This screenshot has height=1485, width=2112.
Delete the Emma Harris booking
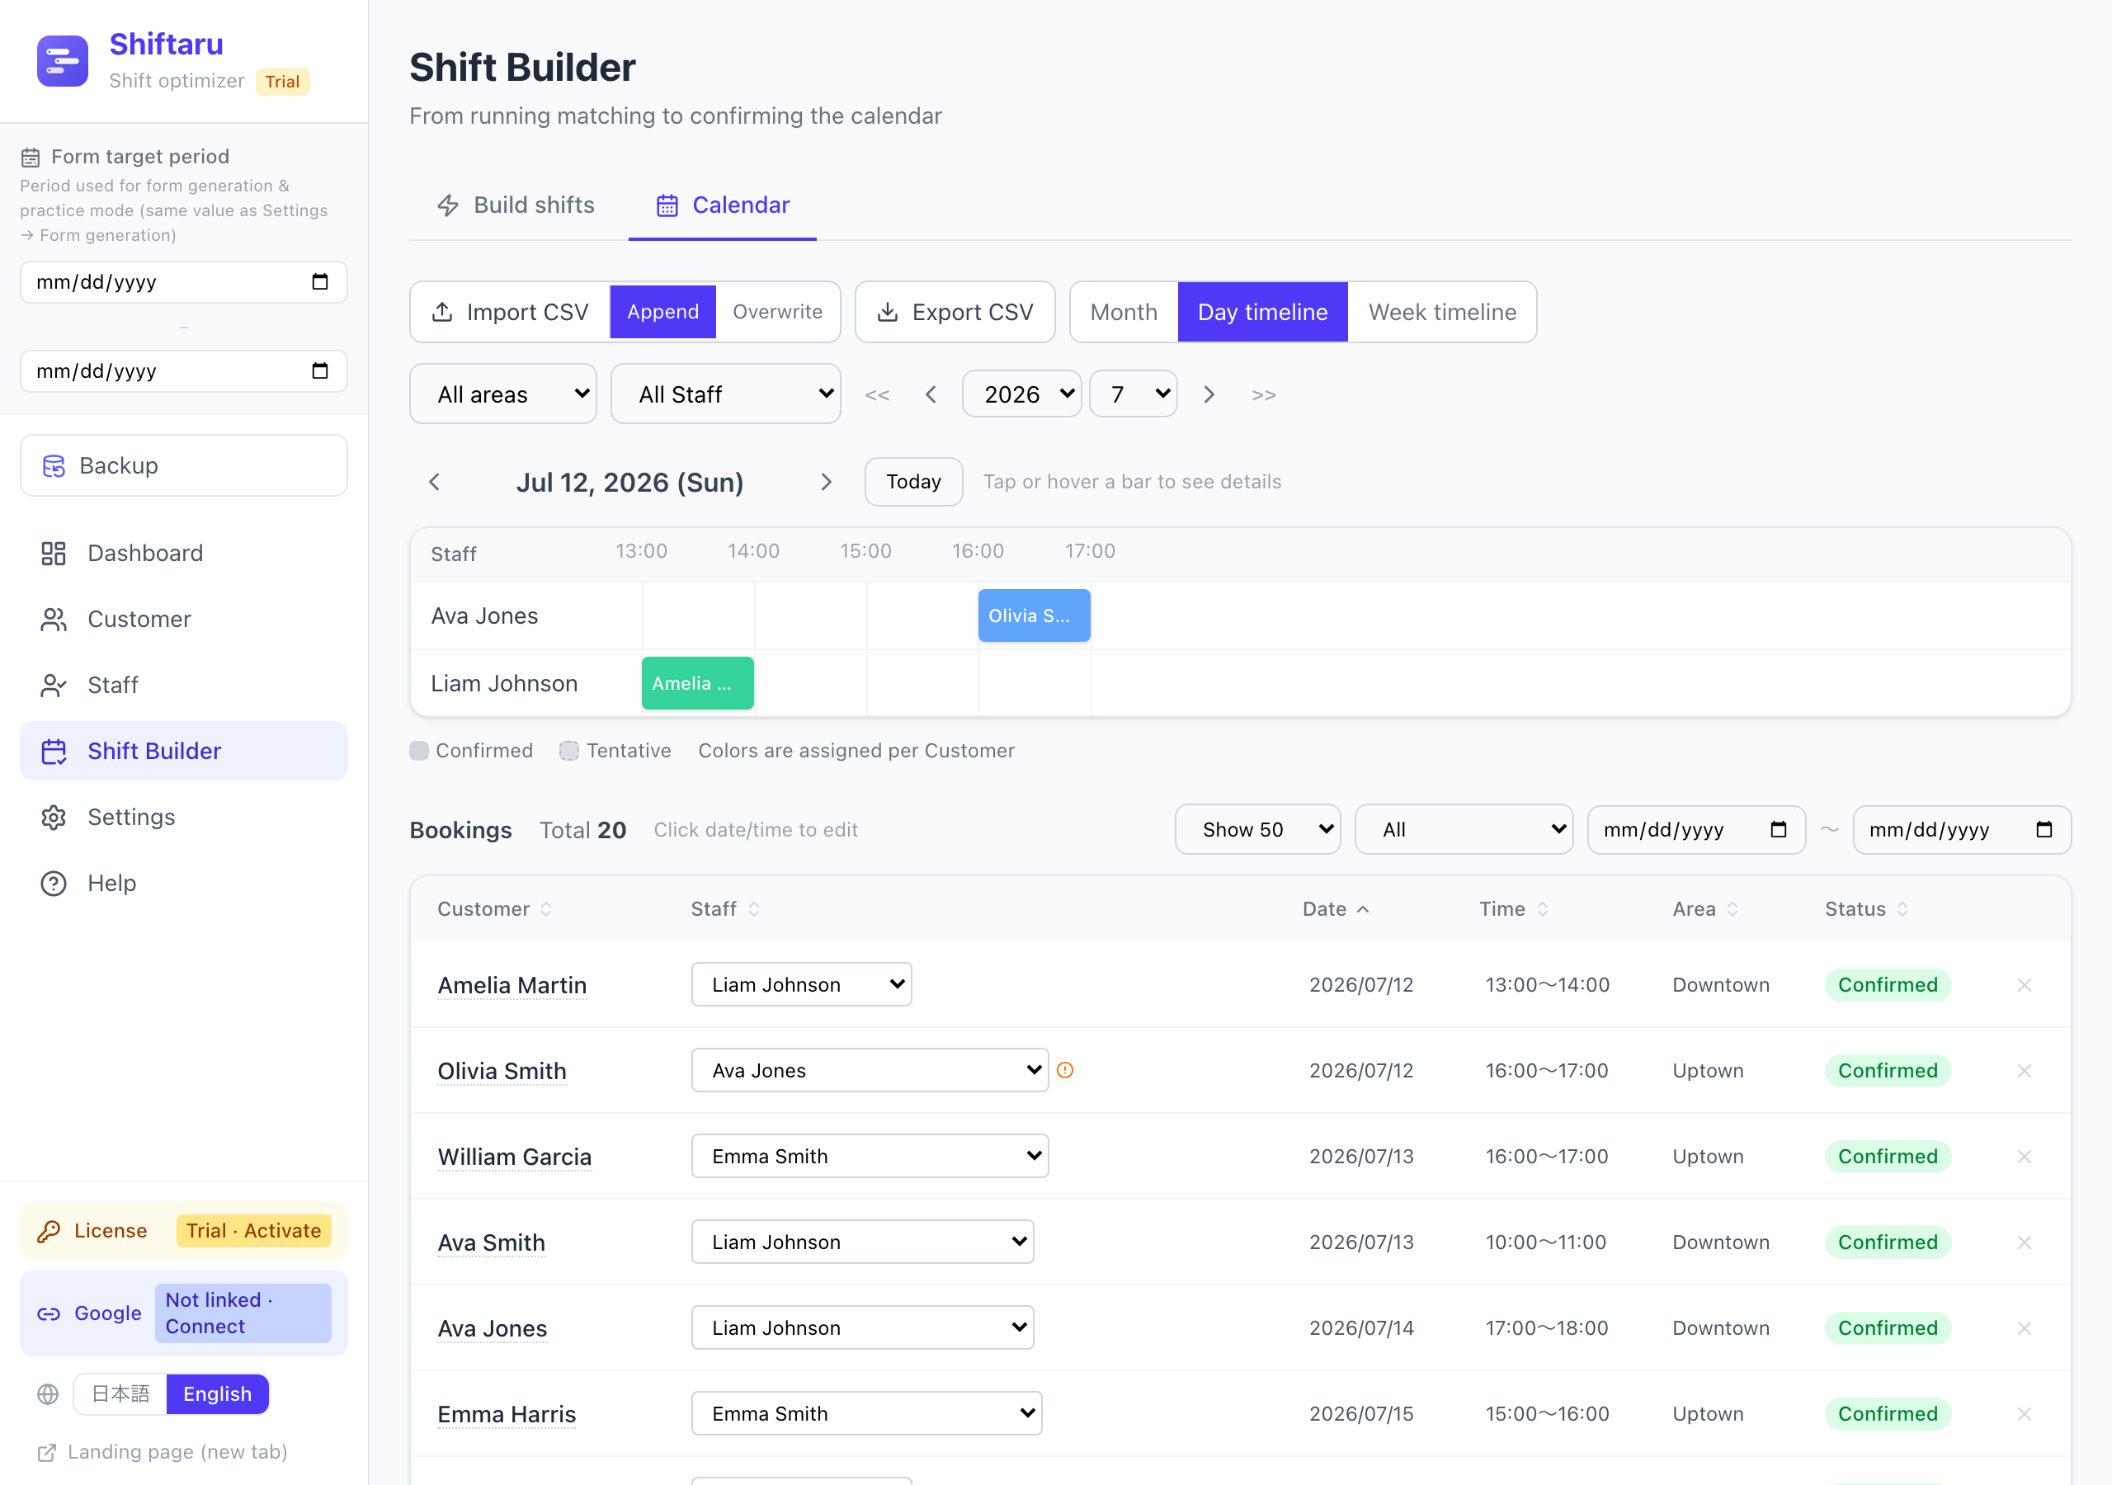pos(2024,1413)
